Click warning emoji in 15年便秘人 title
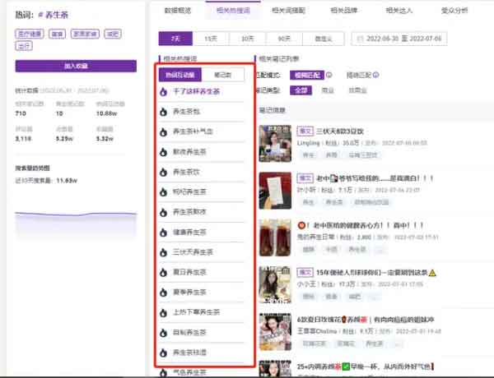 point(432,273)
